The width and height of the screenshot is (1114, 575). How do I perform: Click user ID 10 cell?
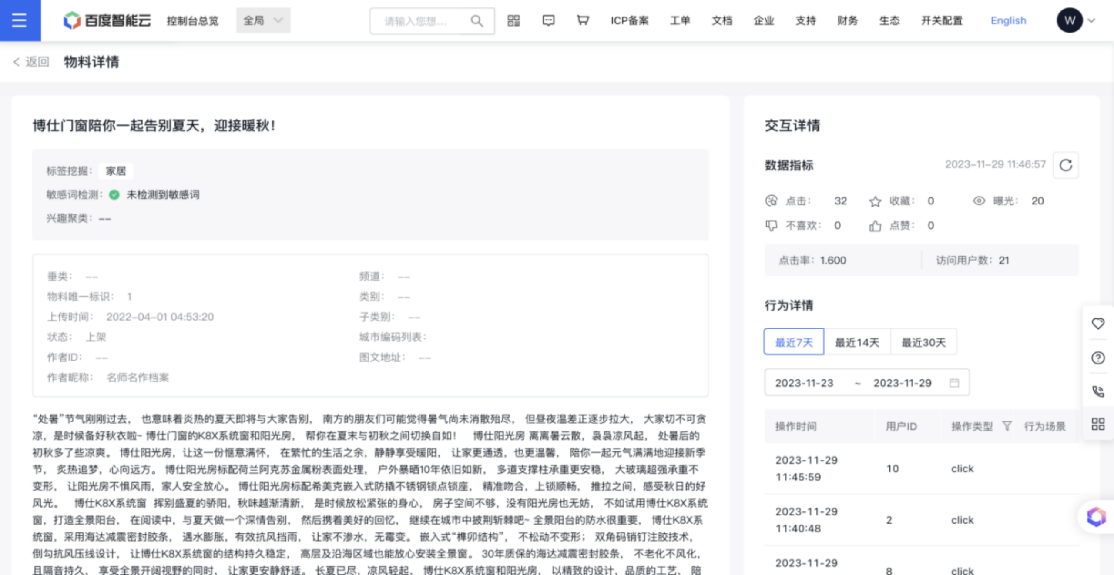pyautogui.click(x=893, y=468)
